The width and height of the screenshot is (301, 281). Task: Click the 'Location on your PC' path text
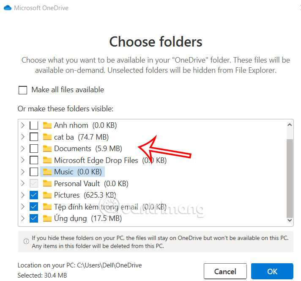[79, 265]
